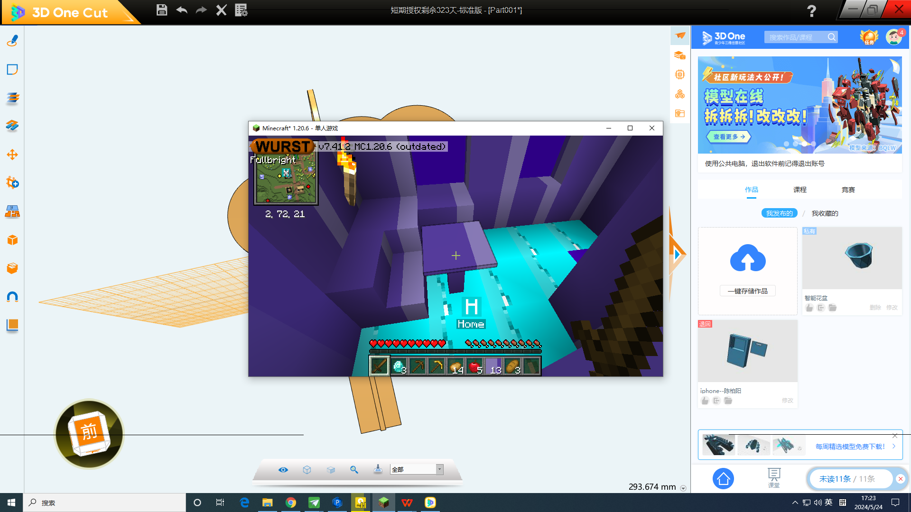911x512 pixels.
Task: Click the Save icon in the title toolbar
Action: pos(162,10)
